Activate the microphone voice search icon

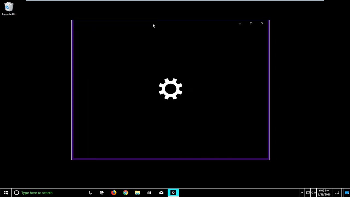tap(90, 193)
